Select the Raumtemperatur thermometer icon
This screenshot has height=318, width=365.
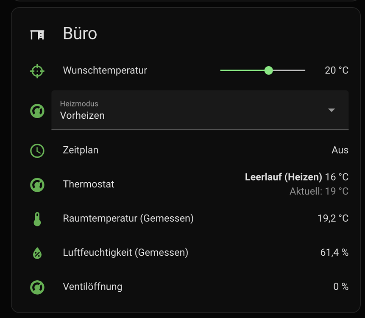pyautogui.click(x=37, y=218)
